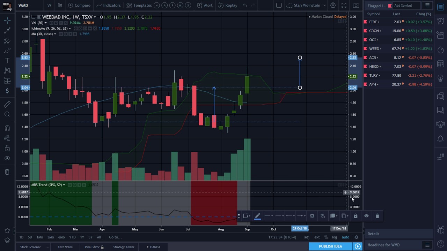Hide the selected drawing with eye icon
The image size is (447, 251).
pos(366,216)
